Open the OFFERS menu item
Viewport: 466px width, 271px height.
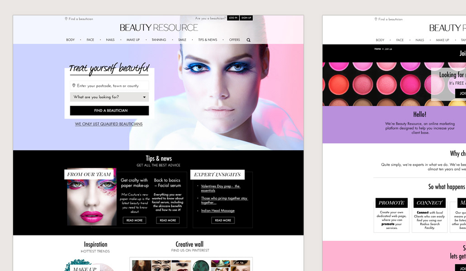234,40
